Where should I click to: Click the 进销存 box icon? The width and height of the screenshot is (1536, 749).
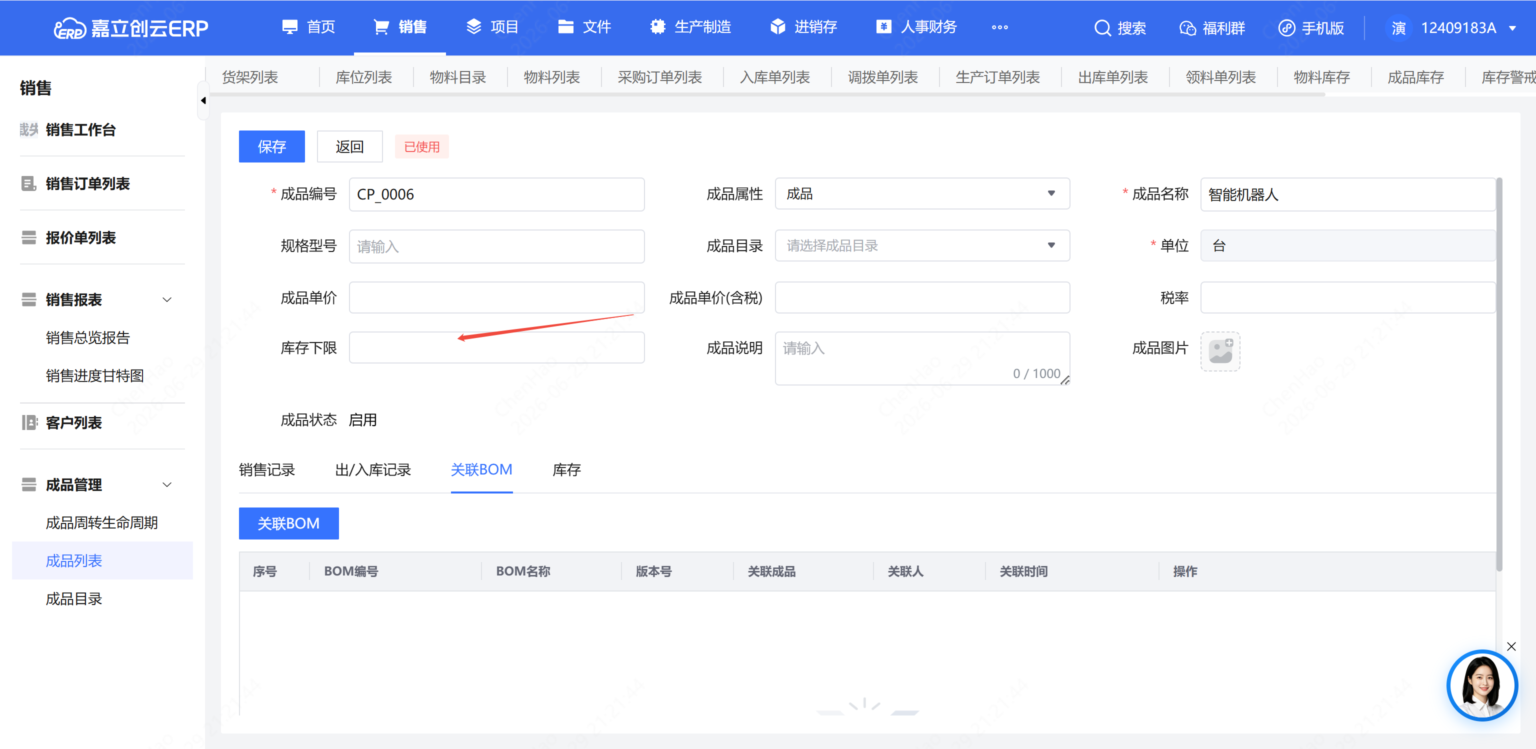click(777, 27)
